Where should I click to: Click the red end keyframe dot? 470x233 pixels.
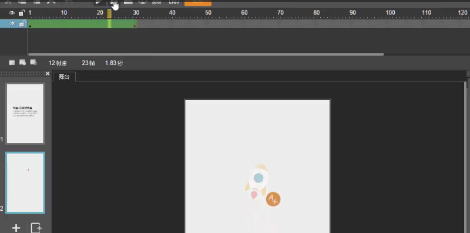pyautogui.click(x=135, y=26)
